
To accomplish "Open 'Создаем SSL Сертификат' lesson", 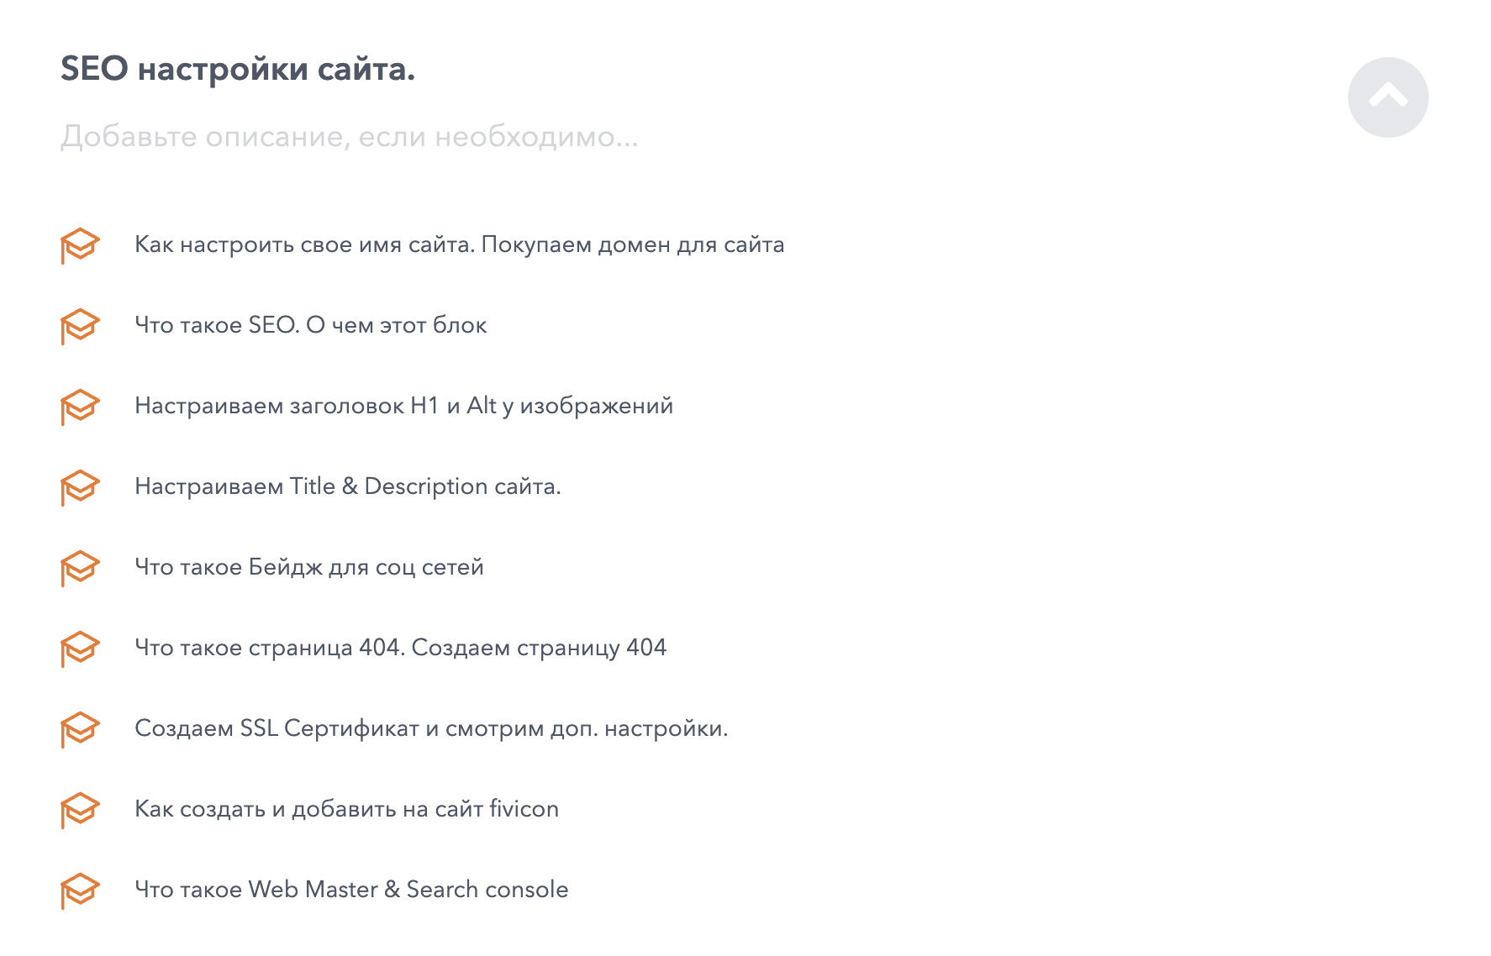I will pyautogui.click(x=431, y=728).
